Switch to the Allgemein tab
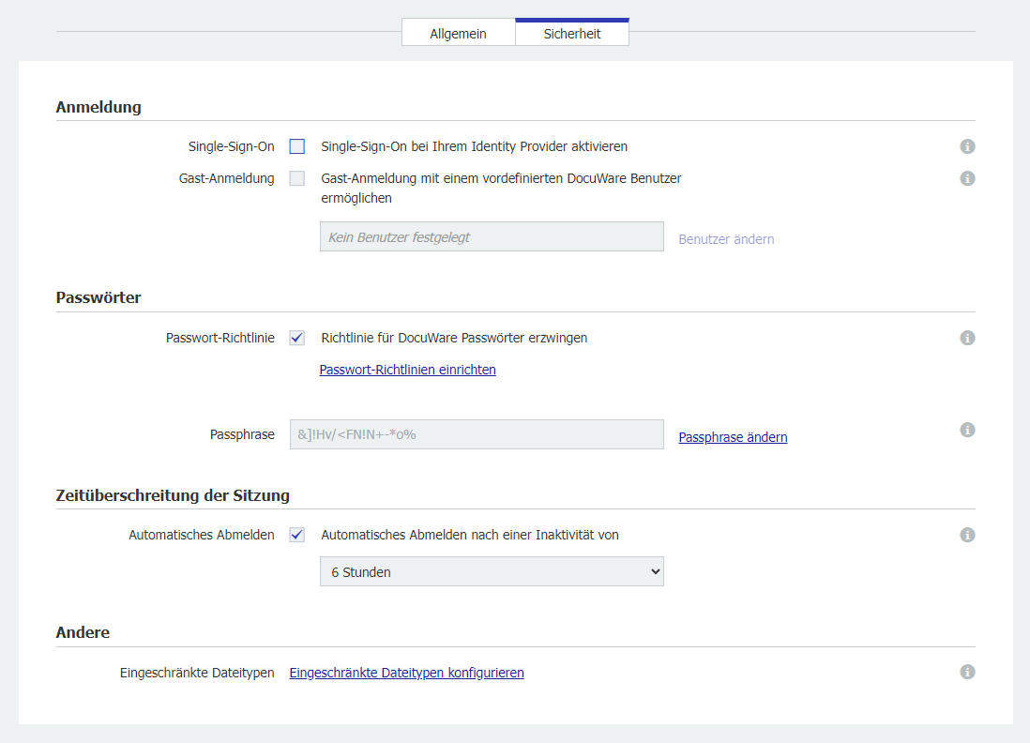The image size is (1030, 743). click(x=458, y=33)
